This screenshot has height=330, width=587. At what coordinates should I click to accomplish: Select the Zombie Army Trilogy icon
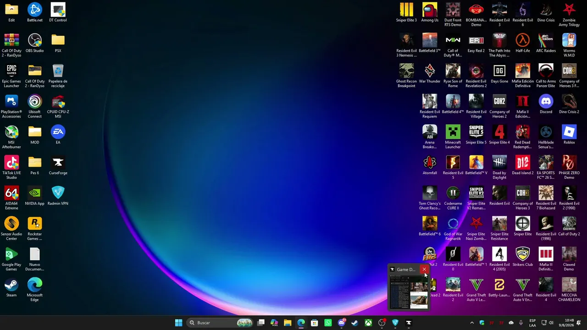coord(569,15)
